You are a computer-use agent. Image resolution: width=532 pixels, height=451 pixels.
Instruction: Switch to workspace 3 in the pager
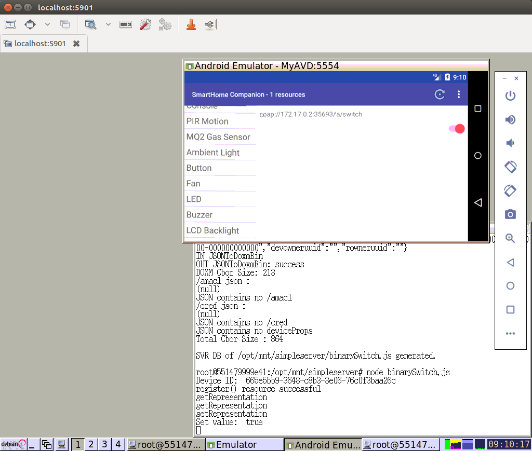click(104, 444)
